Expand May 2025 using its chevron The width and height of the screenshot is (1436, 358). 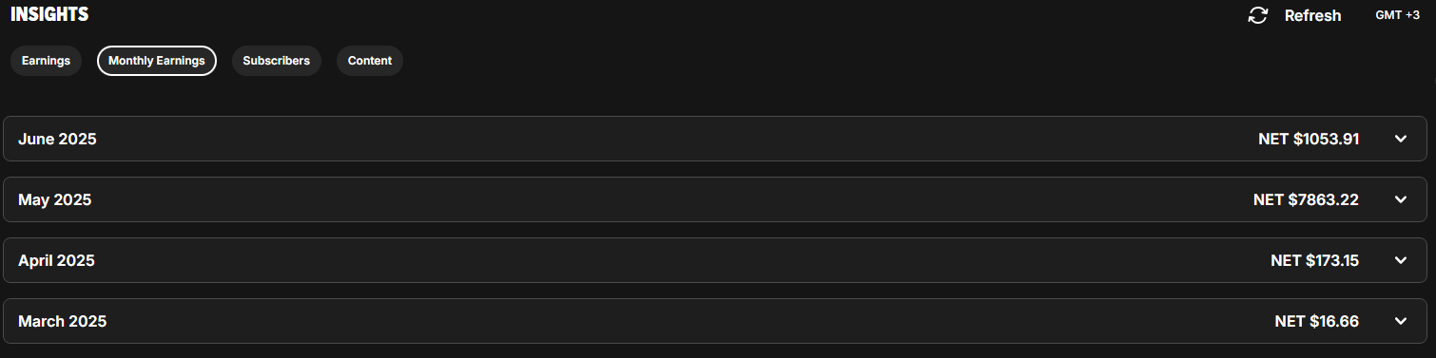coord(1400,199)
